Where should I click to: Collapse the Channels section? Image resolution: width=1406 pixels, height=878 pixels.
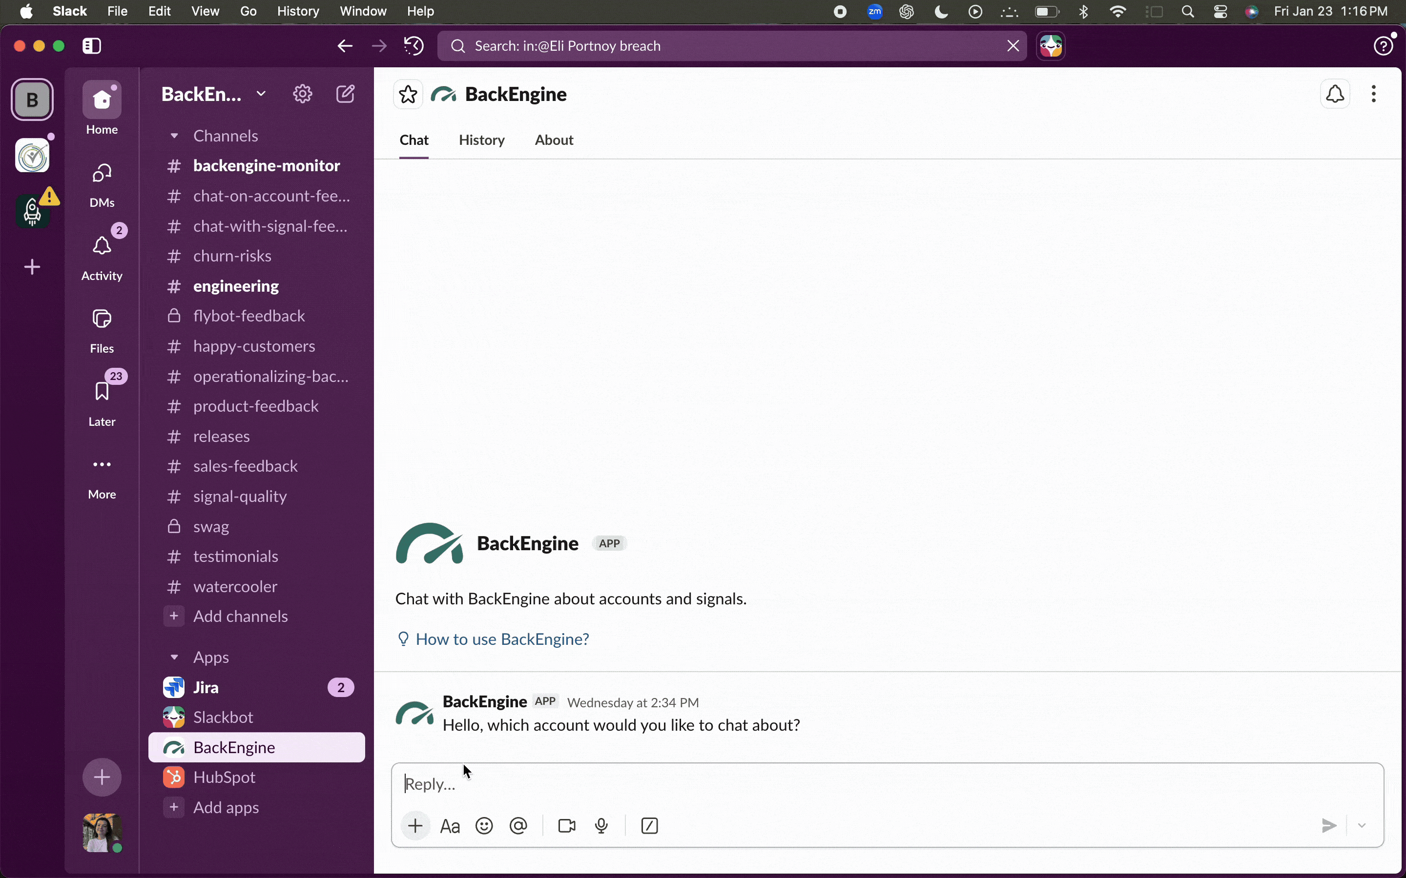click(175, 136)
